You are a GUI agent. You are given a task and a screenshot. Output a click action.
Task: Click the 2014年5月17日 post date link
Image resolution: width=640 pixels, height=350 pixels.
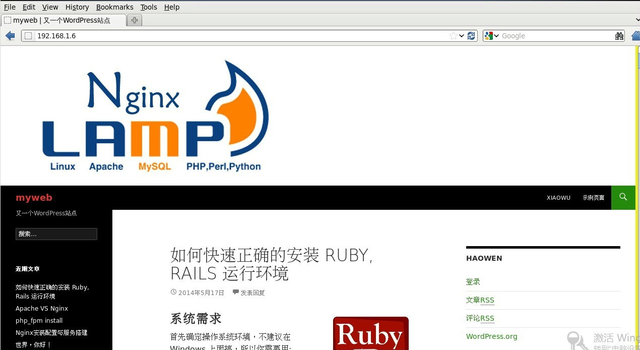(201, 293)
